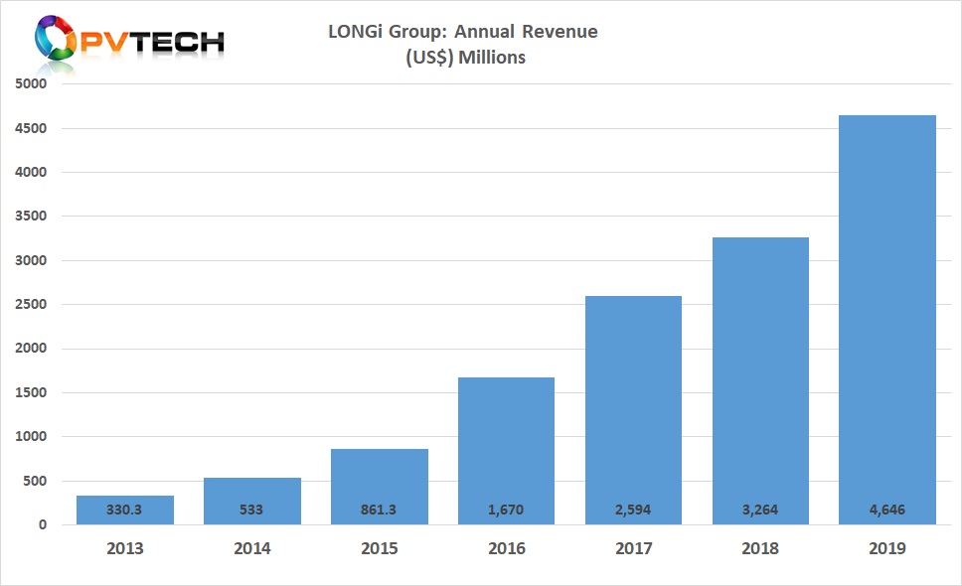
Task: Click the x-axis label '2019'
Action: pos(887,548)
